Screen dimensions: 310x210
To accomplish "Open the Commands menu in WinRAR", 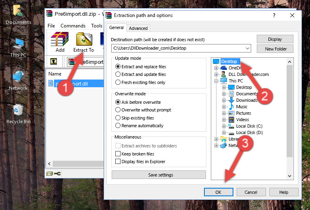I will [x=73, y=26].
